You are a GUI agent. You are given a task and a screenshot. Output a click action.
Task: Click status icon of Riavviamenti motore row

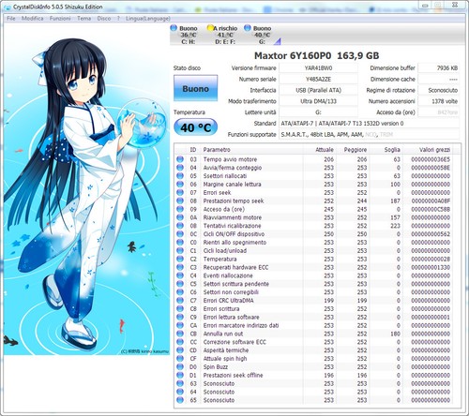pyautogui.click(x=180, y=217)
